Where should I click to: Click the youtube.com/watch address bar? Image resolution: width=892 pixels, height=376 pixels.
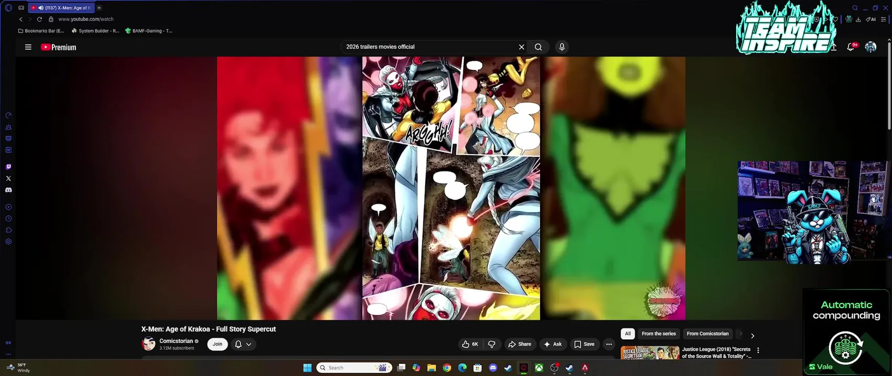point(86,19)
